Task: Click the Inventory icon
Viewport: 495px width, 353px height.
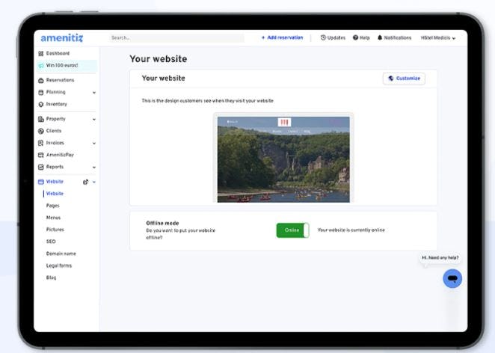Action: 40,104
